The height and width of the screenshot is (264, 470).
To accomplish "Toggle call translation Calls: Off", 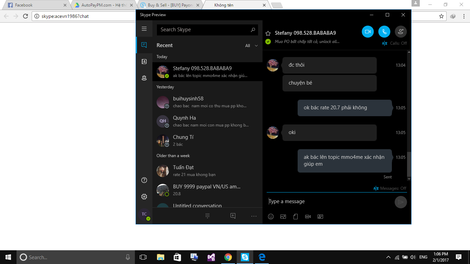I will [x=394, y=43].
